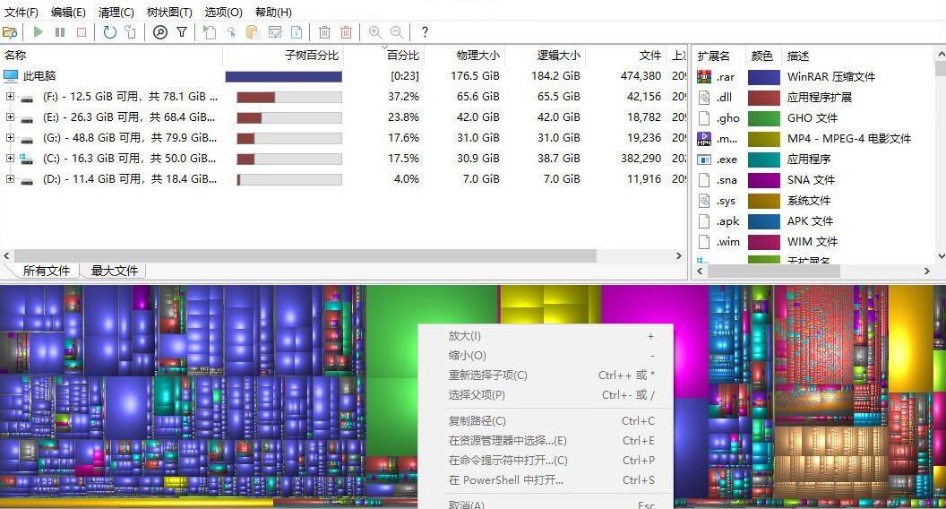
Task: Click the blue circular refresh icon
Action: (109, 32)
